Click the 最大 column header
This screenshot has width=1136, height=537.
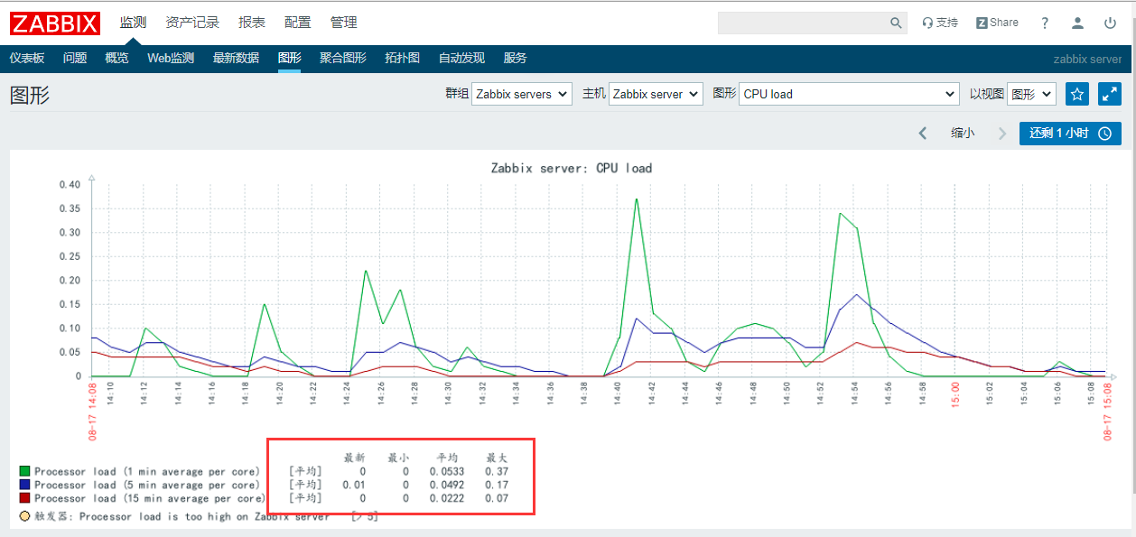coord(497,458)
